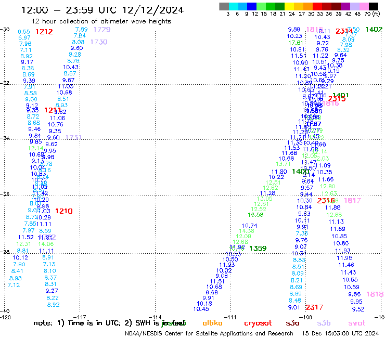Viewport: 385px width, 338px height.
Task: Click the wave height value 9.52
Action: 358,309
